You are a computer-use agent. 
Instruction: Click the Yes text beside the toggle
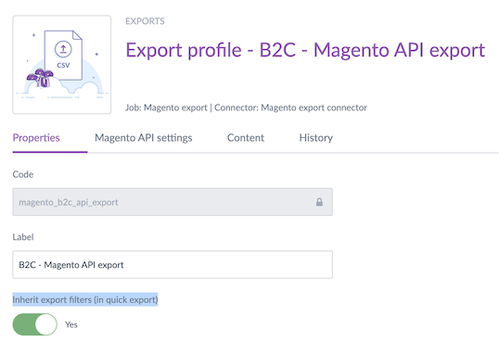[71, 324]
